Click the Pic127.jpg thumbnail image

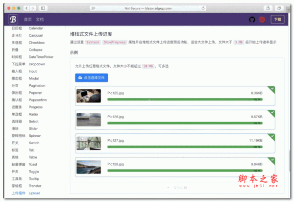click(x=89, y=143)
